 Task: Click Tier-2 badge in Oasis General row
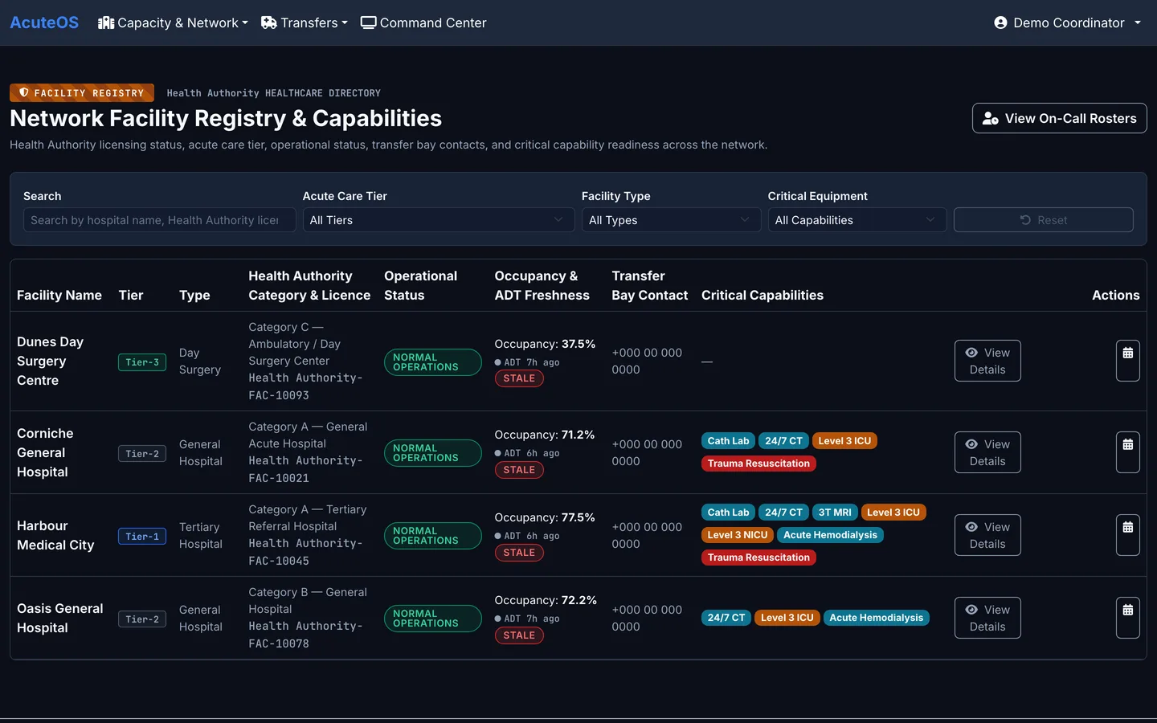coord(142,619)
